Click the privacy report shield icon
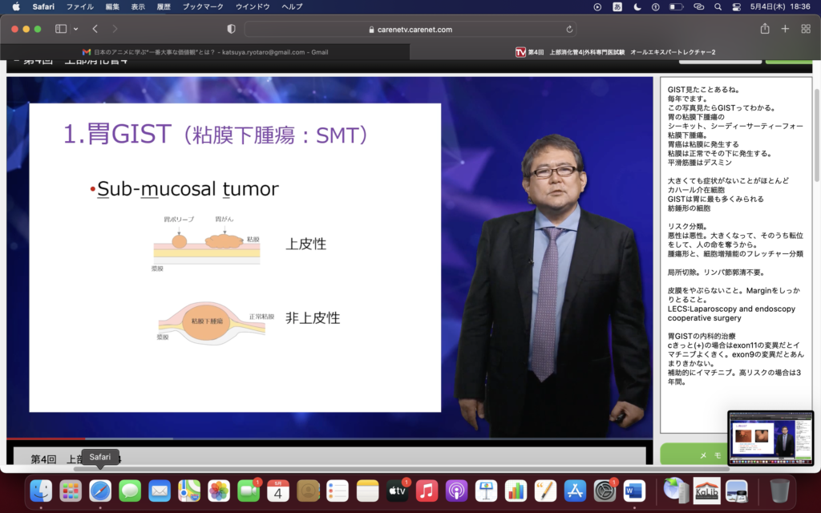Screen dimensions: 821x513 232,29
